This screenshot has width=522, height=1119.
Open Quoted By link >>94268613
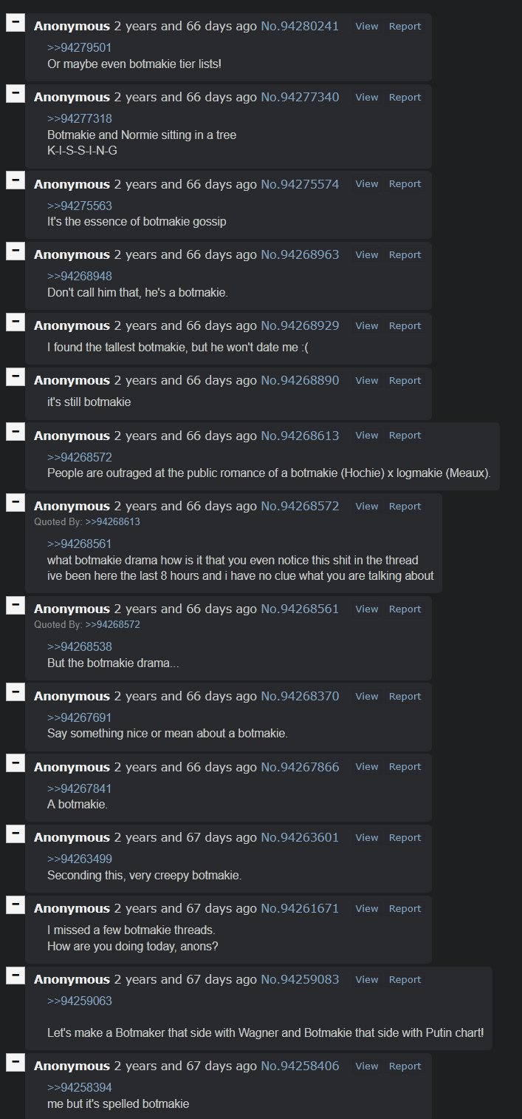point(113,521)
